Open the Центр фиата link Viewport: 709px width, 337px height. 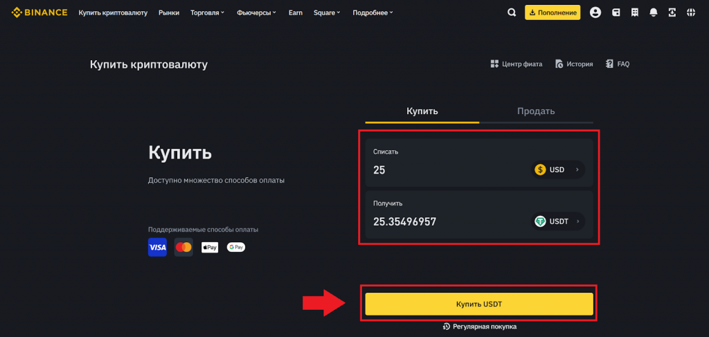click(x=517, y=64)
